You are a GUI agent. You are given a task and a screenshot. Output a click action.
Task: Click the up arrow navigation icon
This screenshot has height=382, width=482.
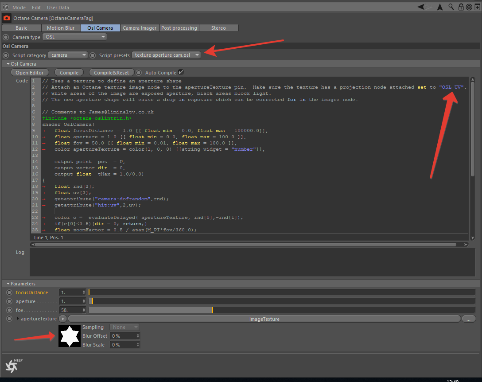click(440, 7)
